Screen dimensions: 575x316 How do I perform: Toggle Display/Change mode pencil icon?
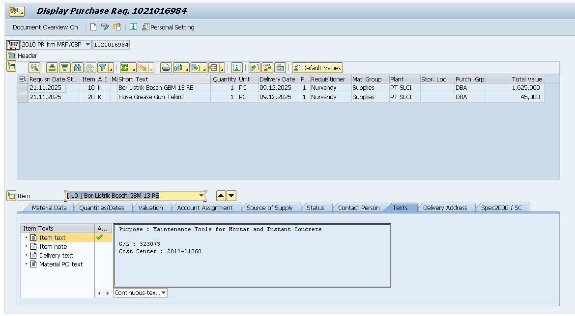click(x=105, y=27)
